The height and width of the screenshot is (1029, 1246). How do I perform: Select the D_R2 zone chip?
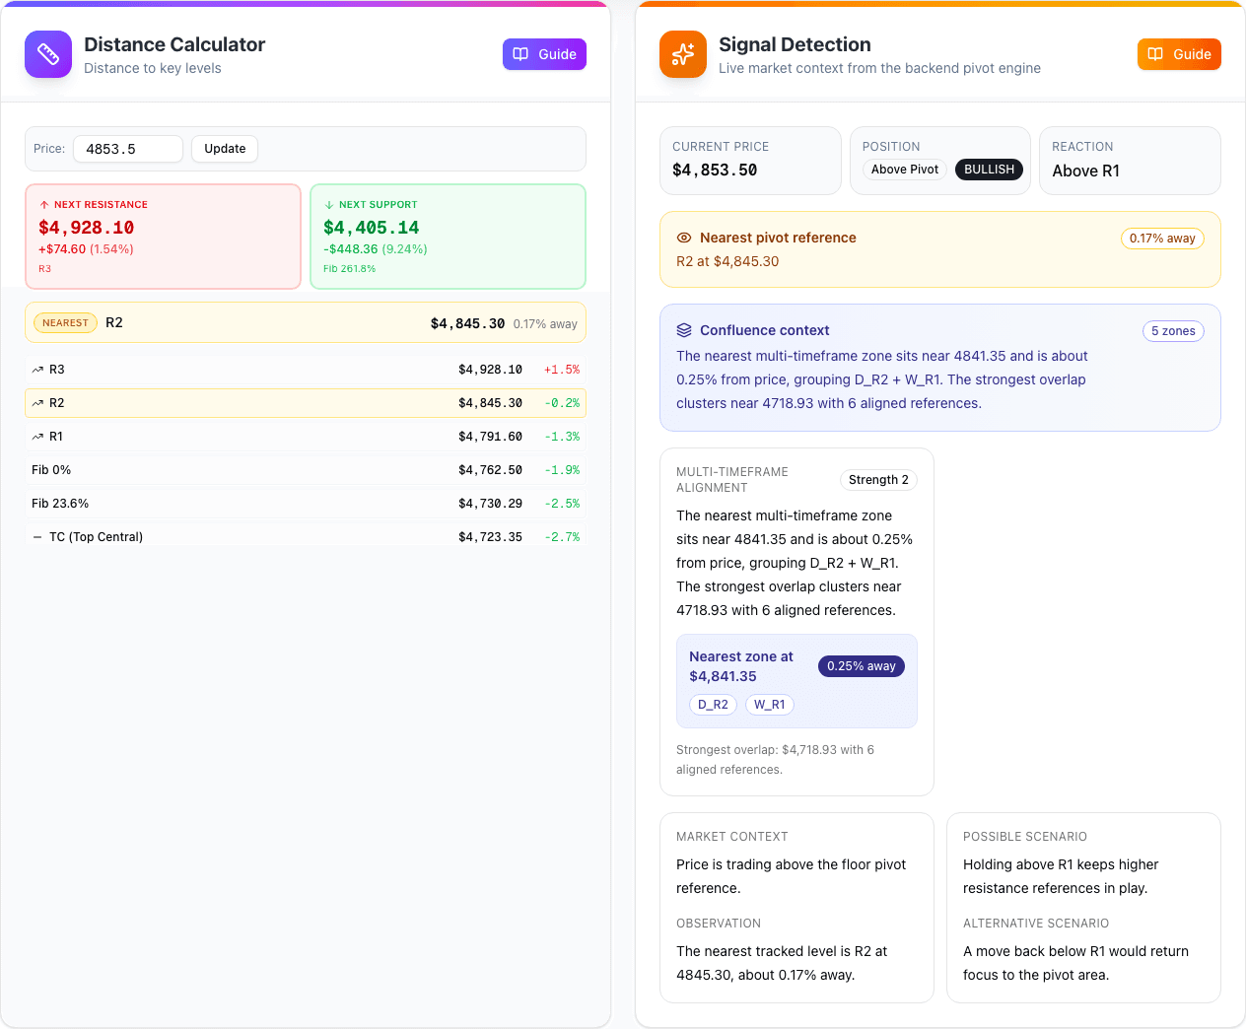click(713, 705)
